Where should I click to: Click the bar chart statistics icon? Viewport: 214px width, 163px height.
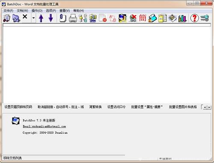[182, 18]
